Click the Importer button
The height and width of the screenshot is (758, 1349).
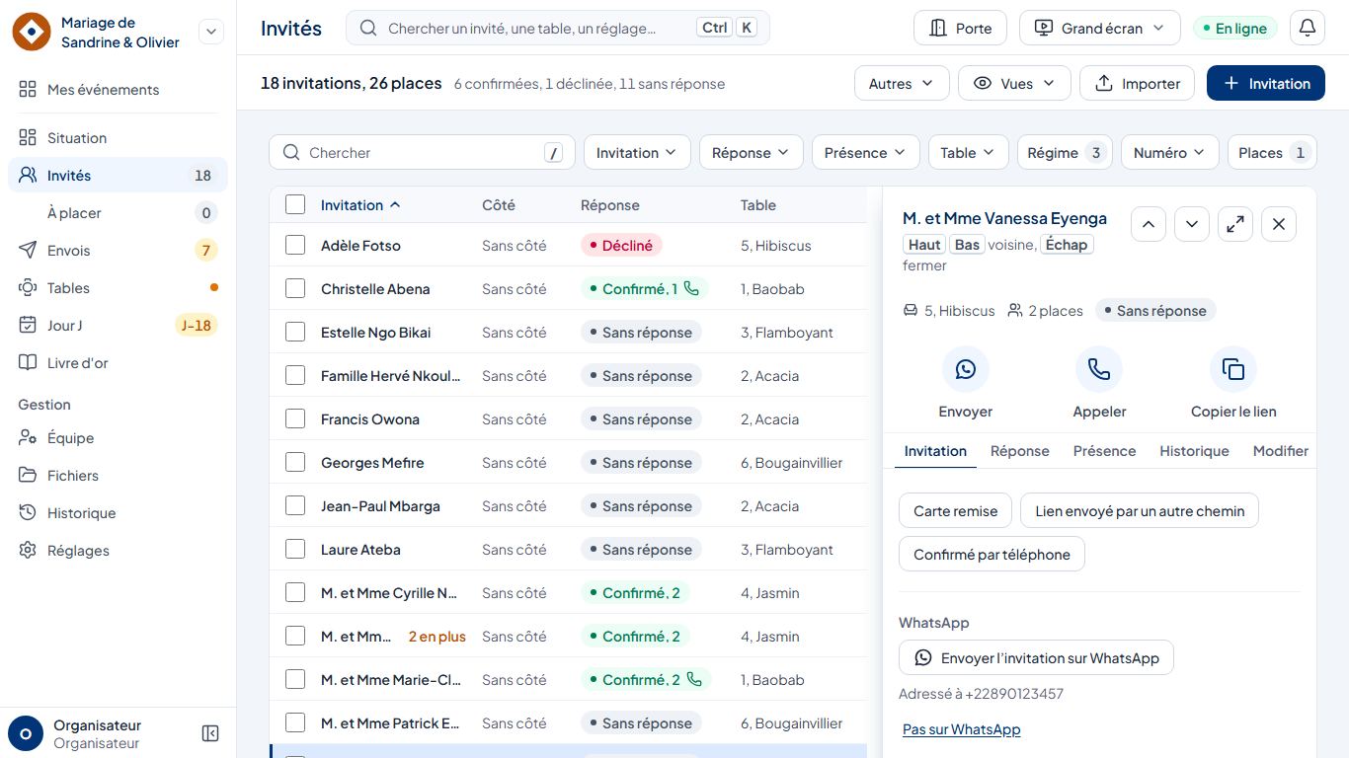(1137, 84)
